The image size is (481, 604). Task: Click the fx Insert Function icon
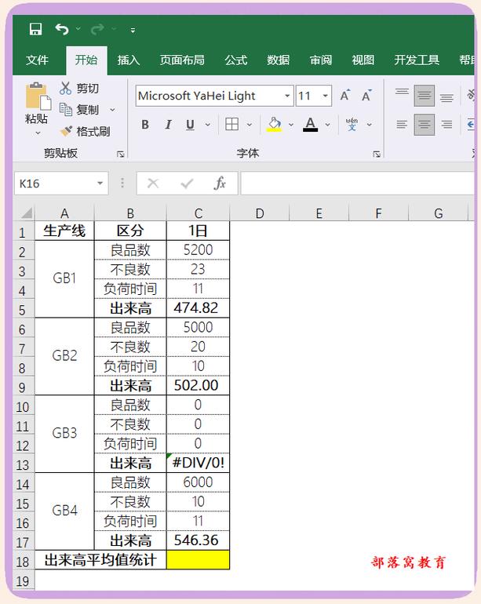pyautogui.click(x=220, y=184)
